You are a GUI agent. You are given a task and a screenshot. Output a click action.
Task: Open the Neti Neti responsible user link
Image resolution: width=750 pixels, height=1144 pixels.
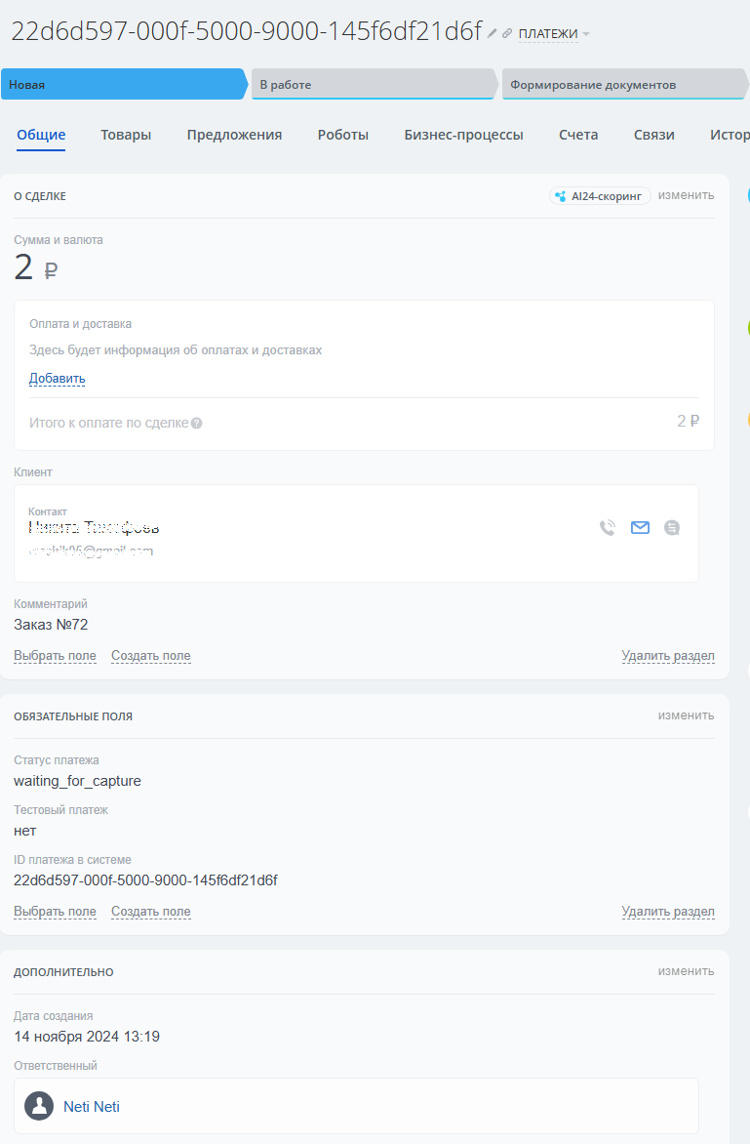point(92,1106)
